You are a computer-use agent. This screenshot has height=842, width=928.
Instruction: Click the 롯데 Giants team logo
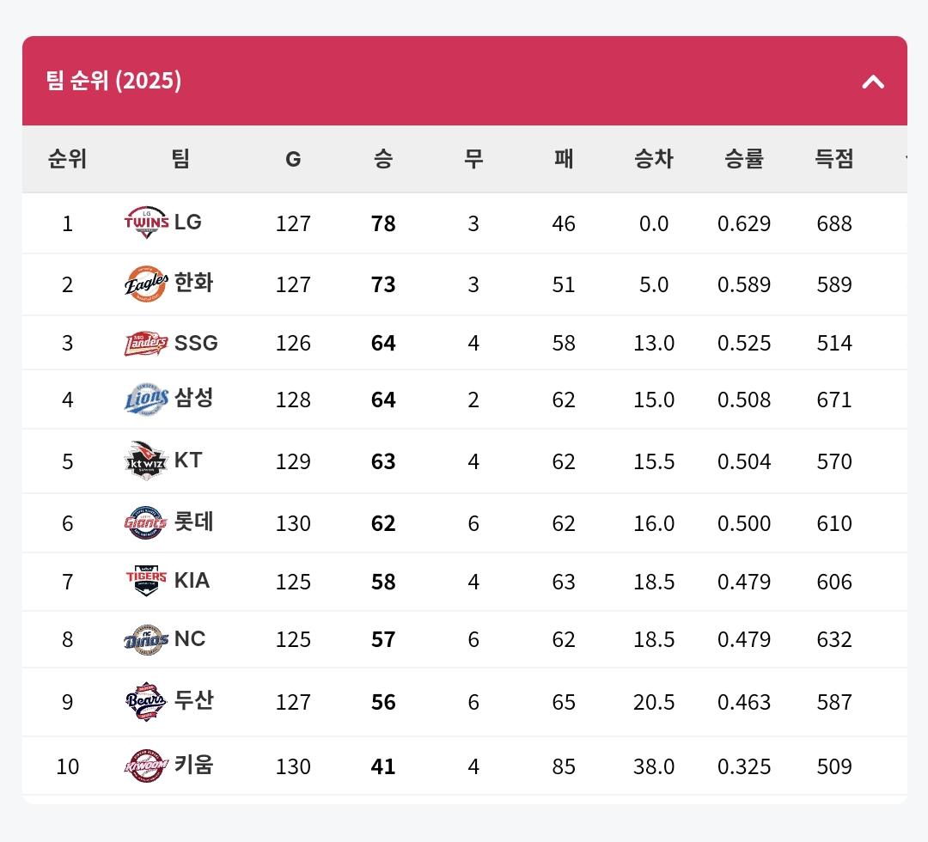coord(146,522)
